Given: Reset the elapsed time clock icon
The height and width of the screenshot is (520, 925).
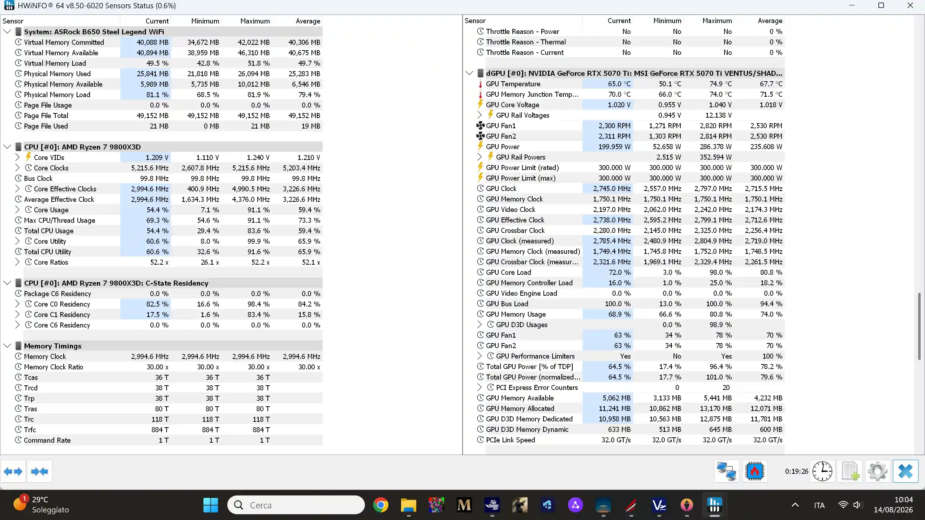Looking at the screenshot, I should (822, 471).
